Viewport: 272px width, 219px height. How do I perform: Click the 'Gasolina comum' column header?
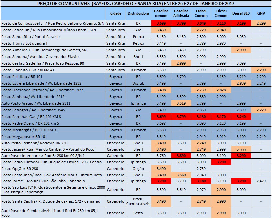[161, 13]
